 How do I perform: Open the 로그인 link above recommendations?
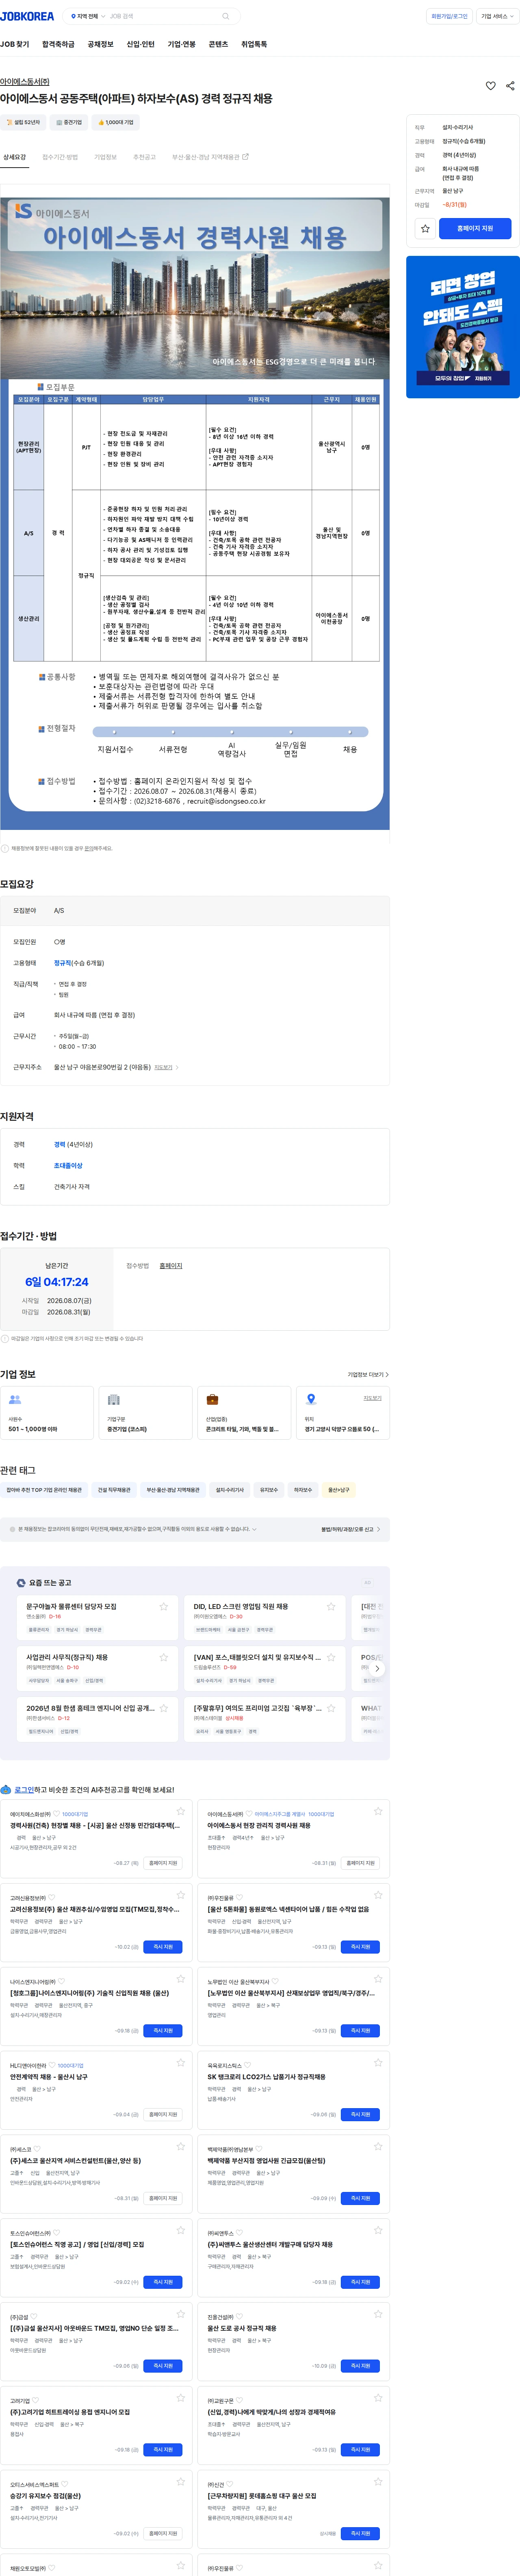pyautogui.click(x=24, y=1790)
